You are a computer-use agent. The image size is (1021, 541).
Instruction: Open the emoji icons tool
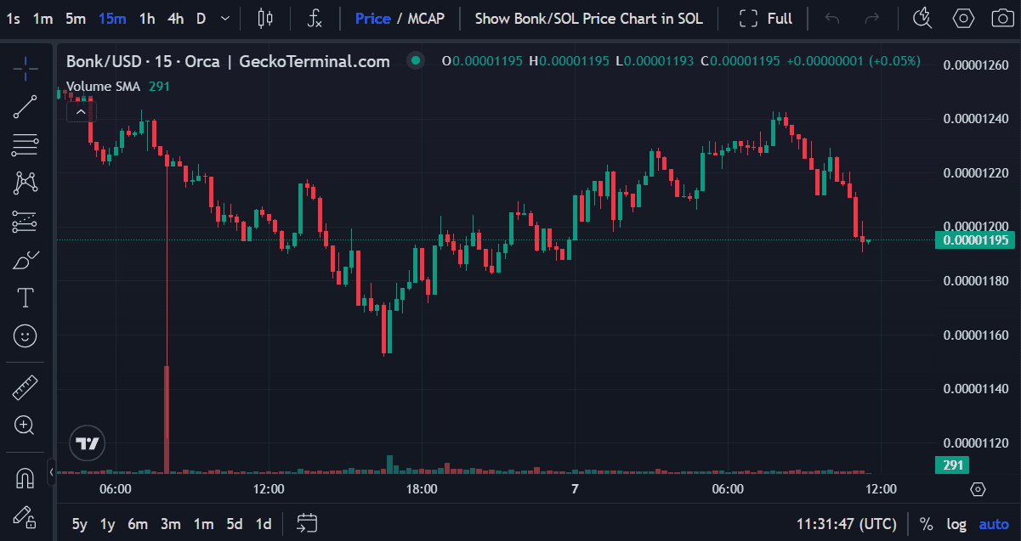25,336
